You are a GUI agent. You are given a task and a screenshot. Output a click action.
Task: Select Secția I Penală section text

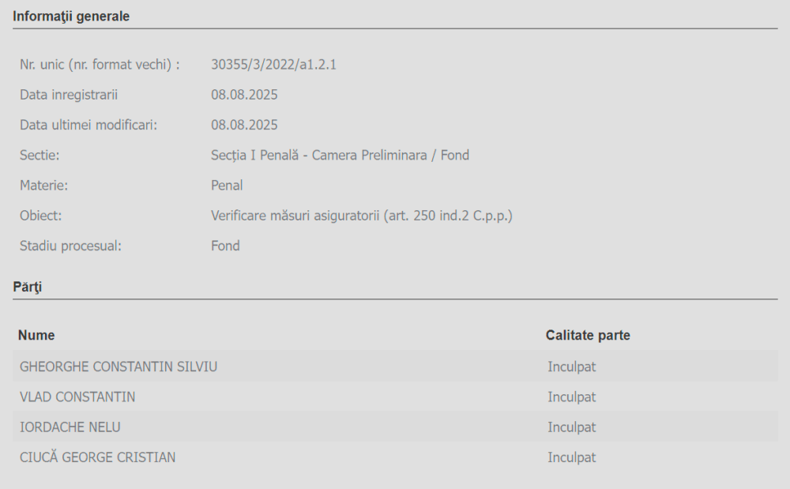coord(340,155)
